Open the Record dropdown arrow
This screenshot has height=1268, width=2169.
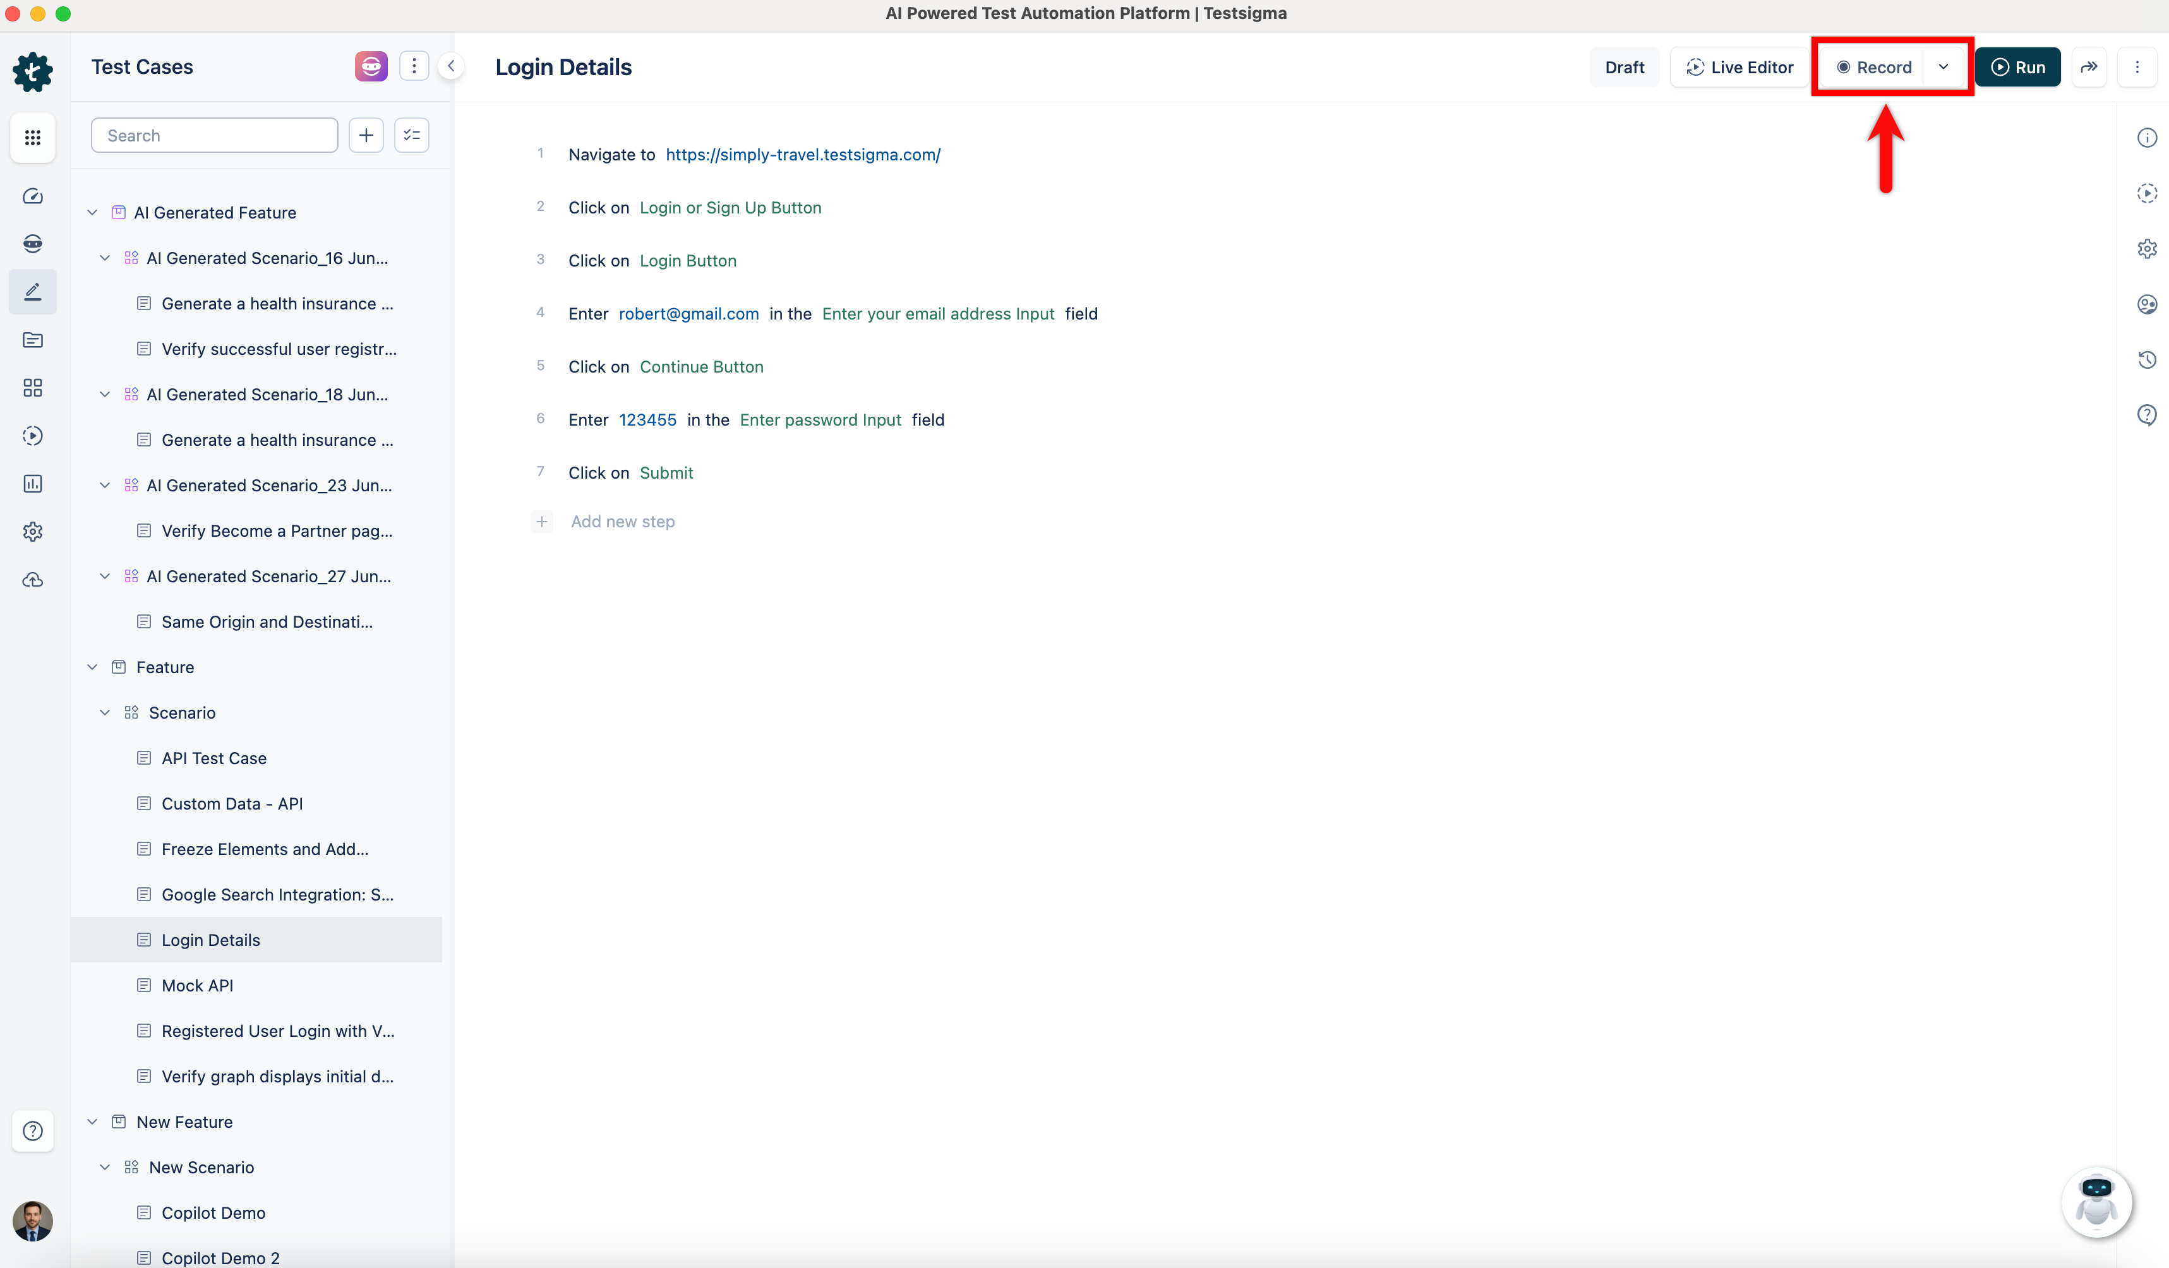[x=1944, y=67]
